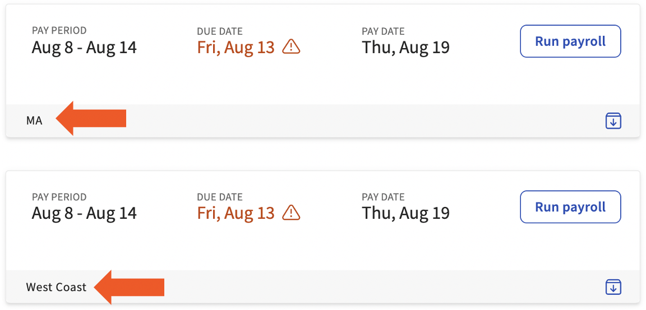Click Thu, Aug 19 pay date in MA card
Screen dimensions: 646x310
[405, 48]
